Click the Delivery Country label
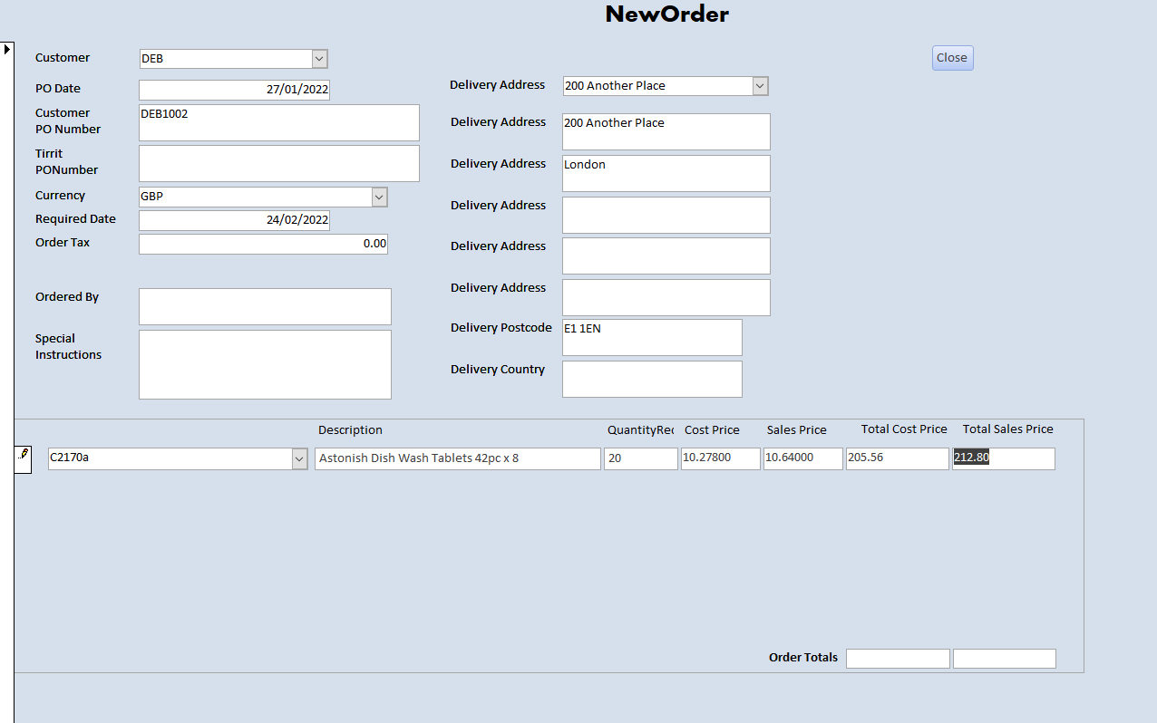Image resolution: width=1157 pixels, height=723 pixels. click(x=498, y=370)
